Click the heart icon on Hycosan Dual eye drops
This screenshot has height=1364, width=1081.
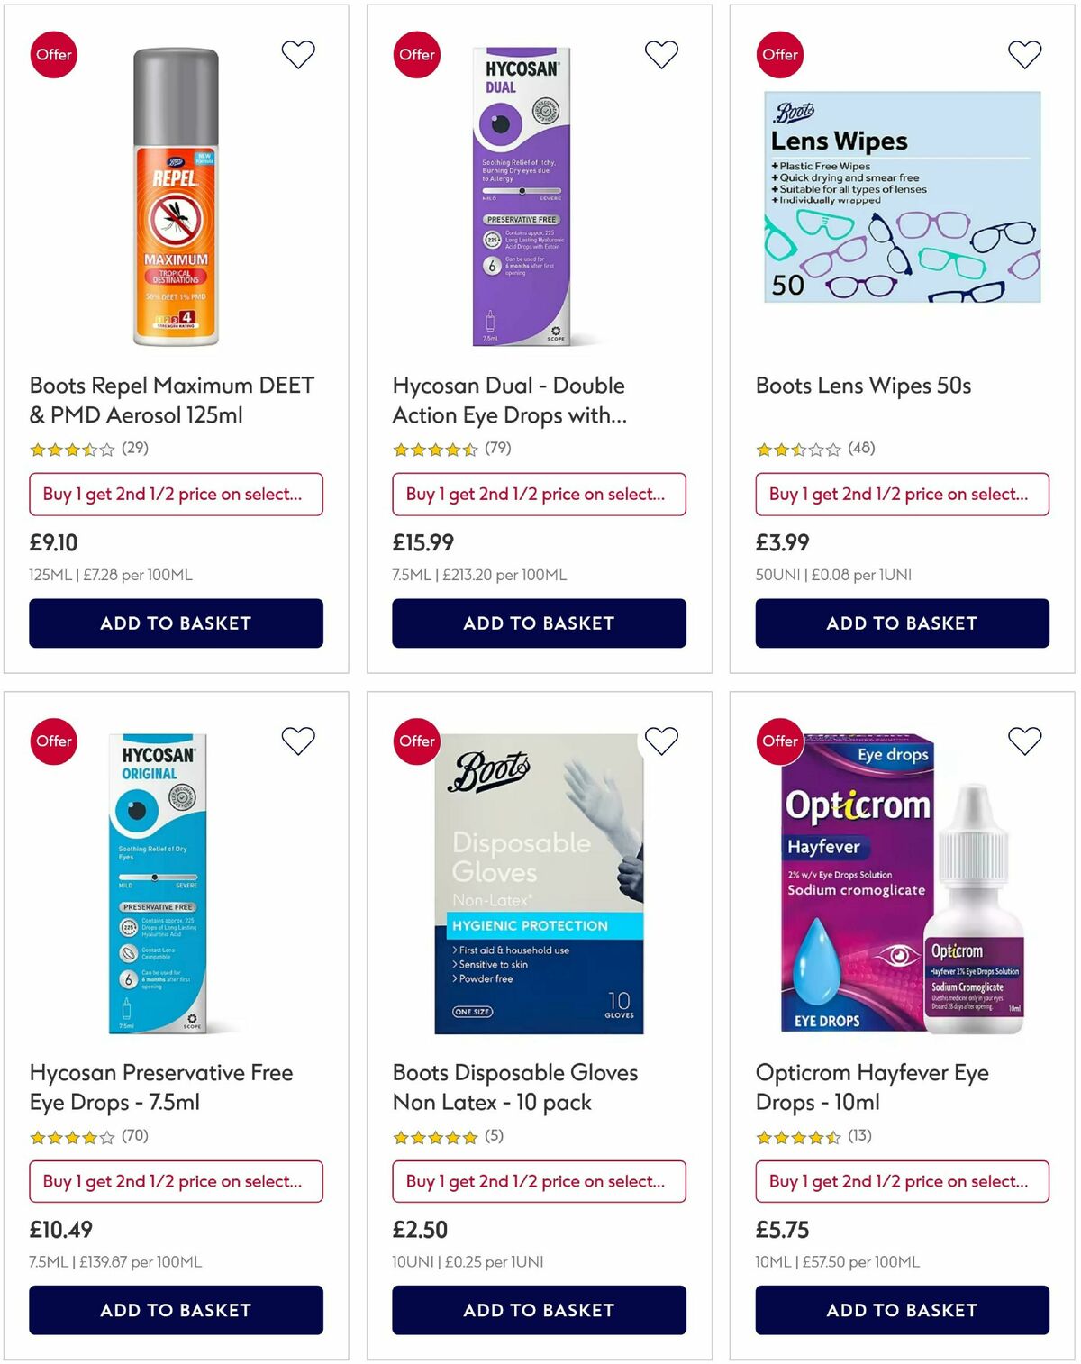coord(661,54)
